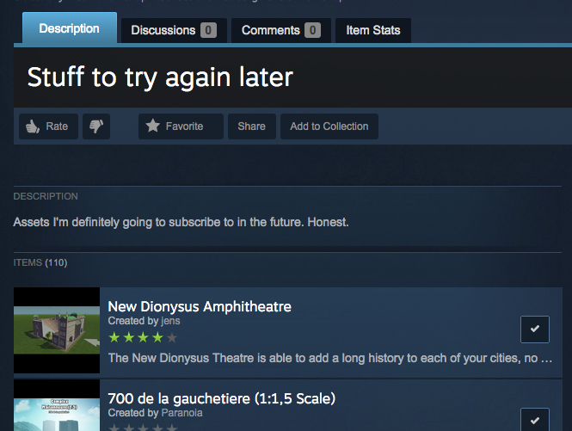The height and width of the screenshot is (431, 572).
Task: Toggle subscribe checkmark for 700 de la gauchetiere
Action: pyautogui.click(x=534, y=420)
